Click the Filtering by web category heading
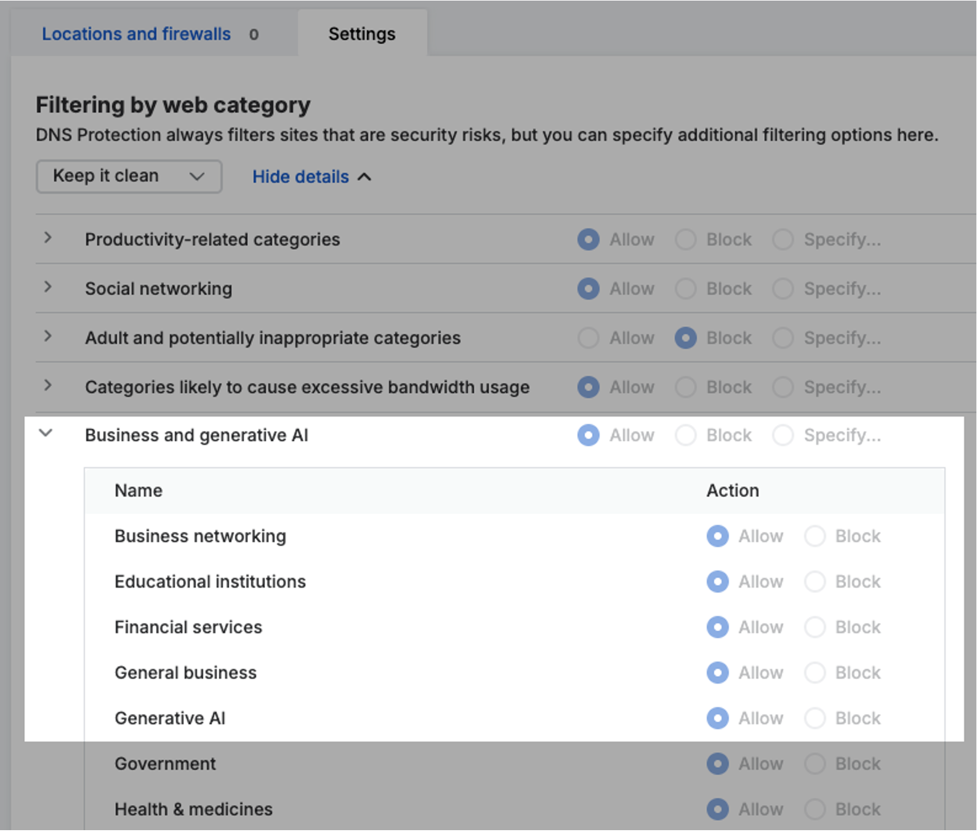Image resolution: width=977 pixels, height=832 pixels. (173, 105)
